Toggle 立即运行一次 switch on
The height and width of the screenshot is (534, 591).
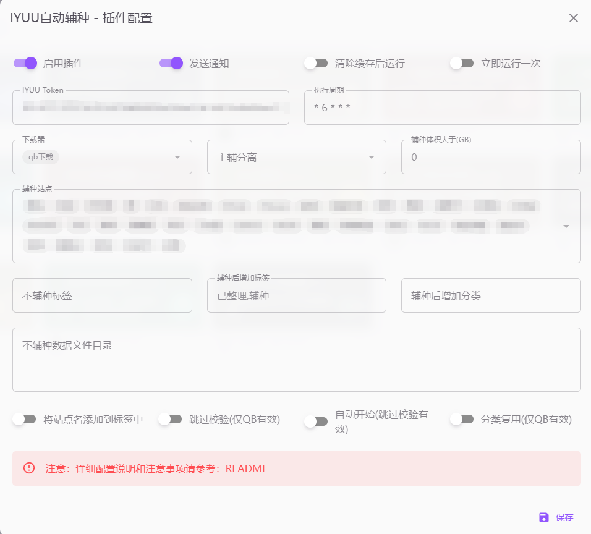[462, 63]
